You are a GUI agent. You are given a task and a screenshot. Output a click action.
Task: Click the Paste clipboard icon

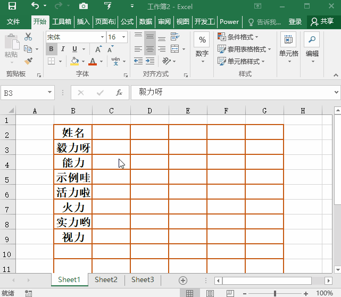pyautogui.click(x=12, y=42)
